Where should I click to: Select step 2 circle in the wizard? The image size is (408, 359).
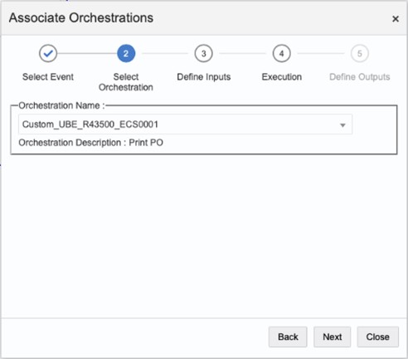pos(126,53)
